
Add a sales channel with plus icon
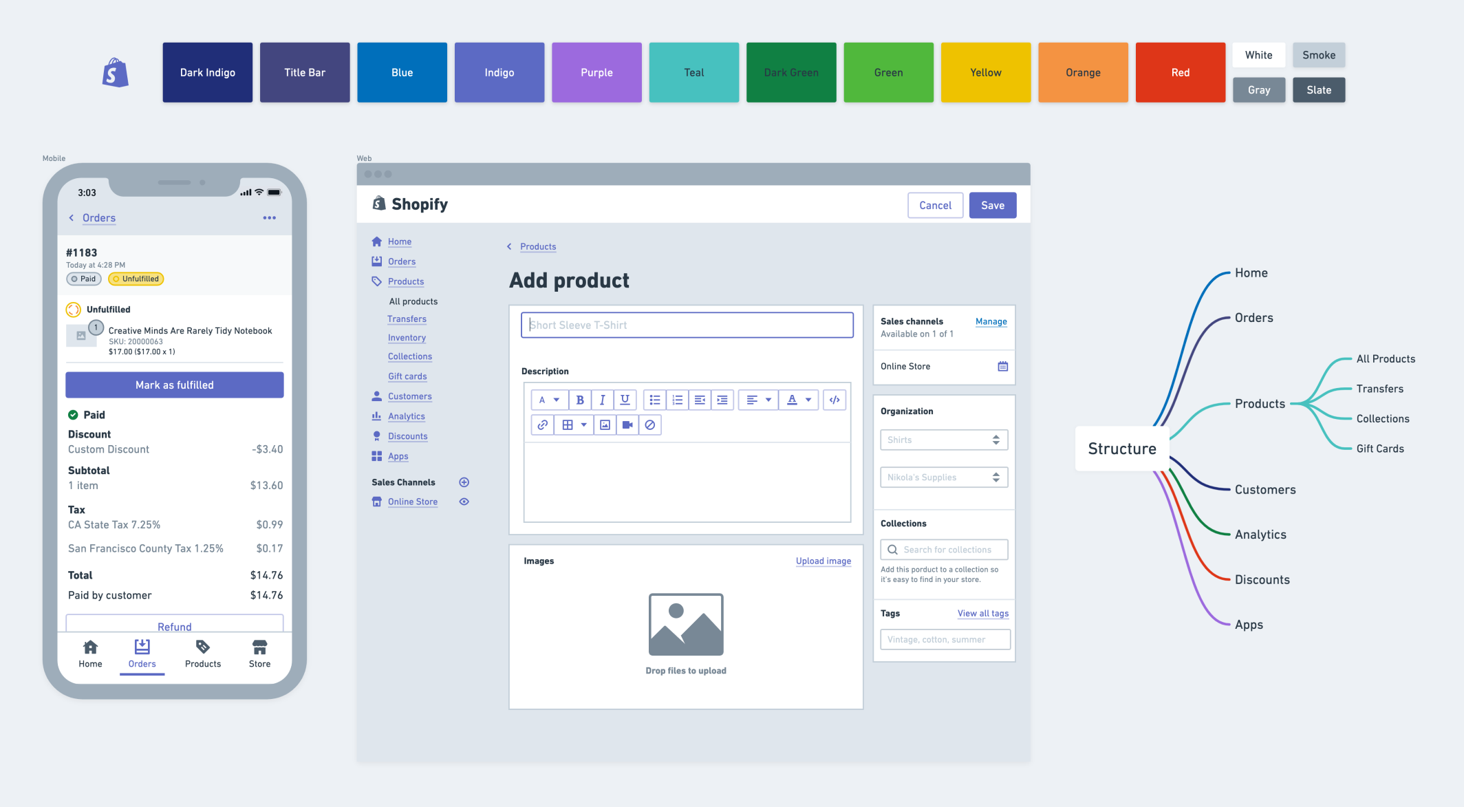pyautogui.click(x=464, y=482)
